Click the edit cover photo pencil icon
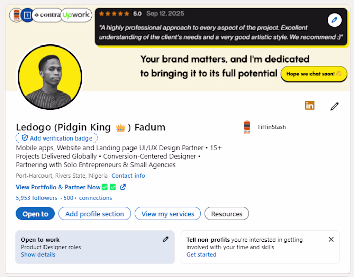 (334, 20)
